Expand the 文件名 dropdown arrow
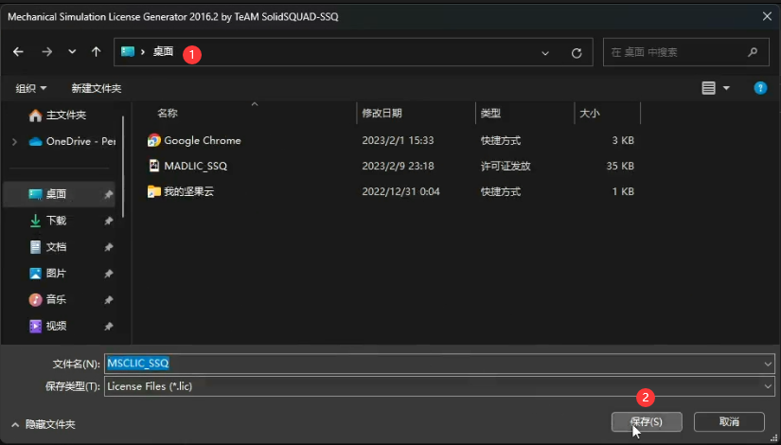This screenshot has width=781, height=445. coord(768,365)
